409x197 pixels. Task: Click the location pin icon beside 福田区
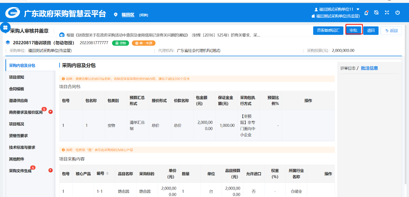pyautogui.click(x=116, y=15)
